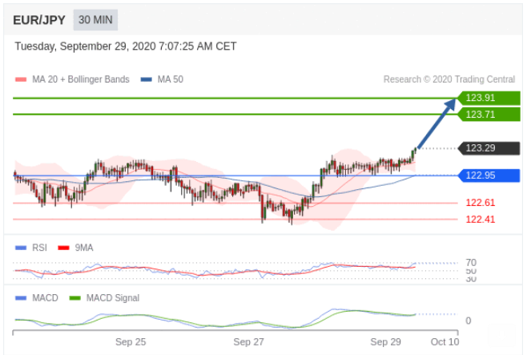This screenshot has width=527, height=355.
Task: Click the MA 20 + Bollinger Bands legend swatch
Action: point(21,79)
